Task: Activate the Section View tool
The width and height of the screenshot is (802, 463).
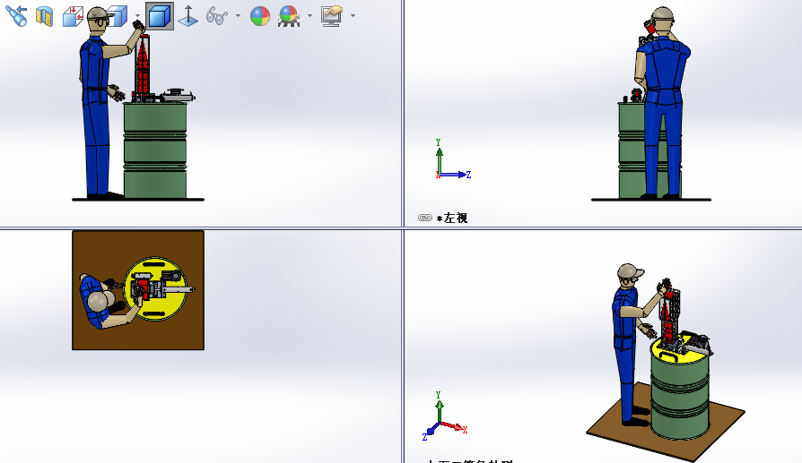Action: (45, 16)
